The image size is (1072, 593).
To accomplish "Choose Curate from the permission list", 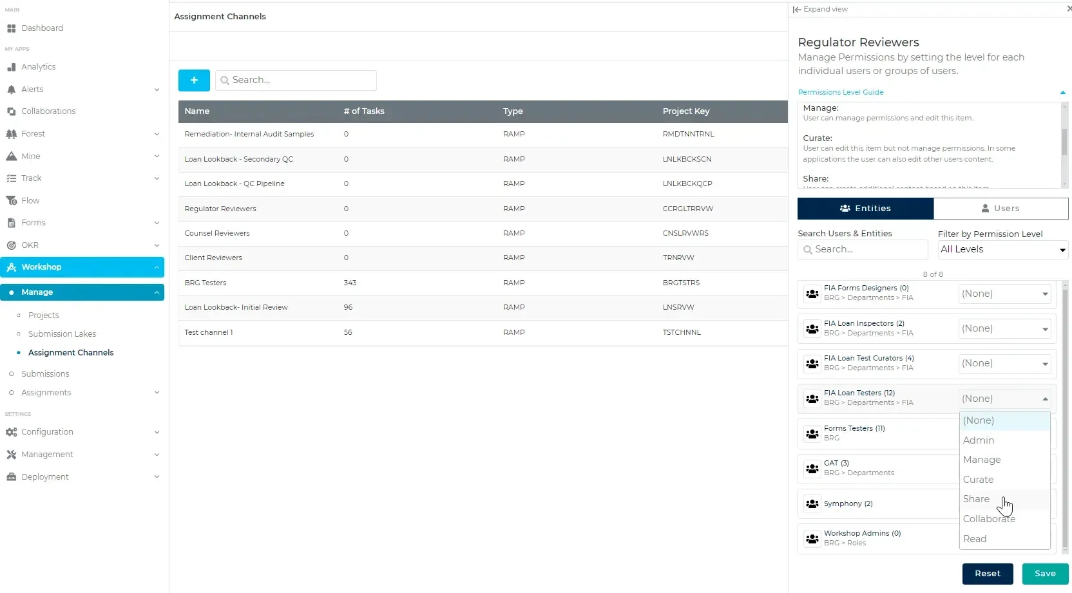I will (x=1004, y=480).
